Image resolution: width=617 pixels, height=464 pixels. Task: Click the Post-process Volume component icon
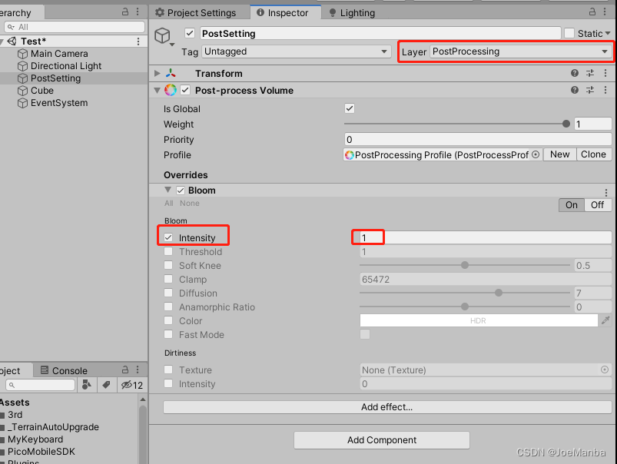(x=171, y=90)
